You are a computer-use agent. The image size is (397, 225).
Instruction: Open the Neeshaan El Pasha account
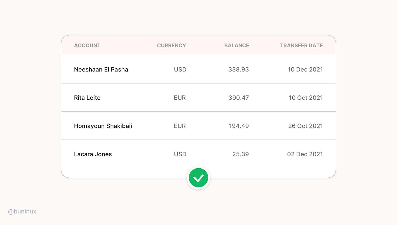(x=101, y=69)
